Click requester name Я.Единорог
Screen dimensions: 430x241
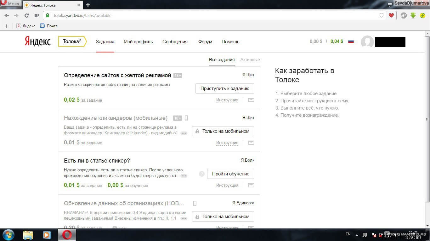point(243,203)
